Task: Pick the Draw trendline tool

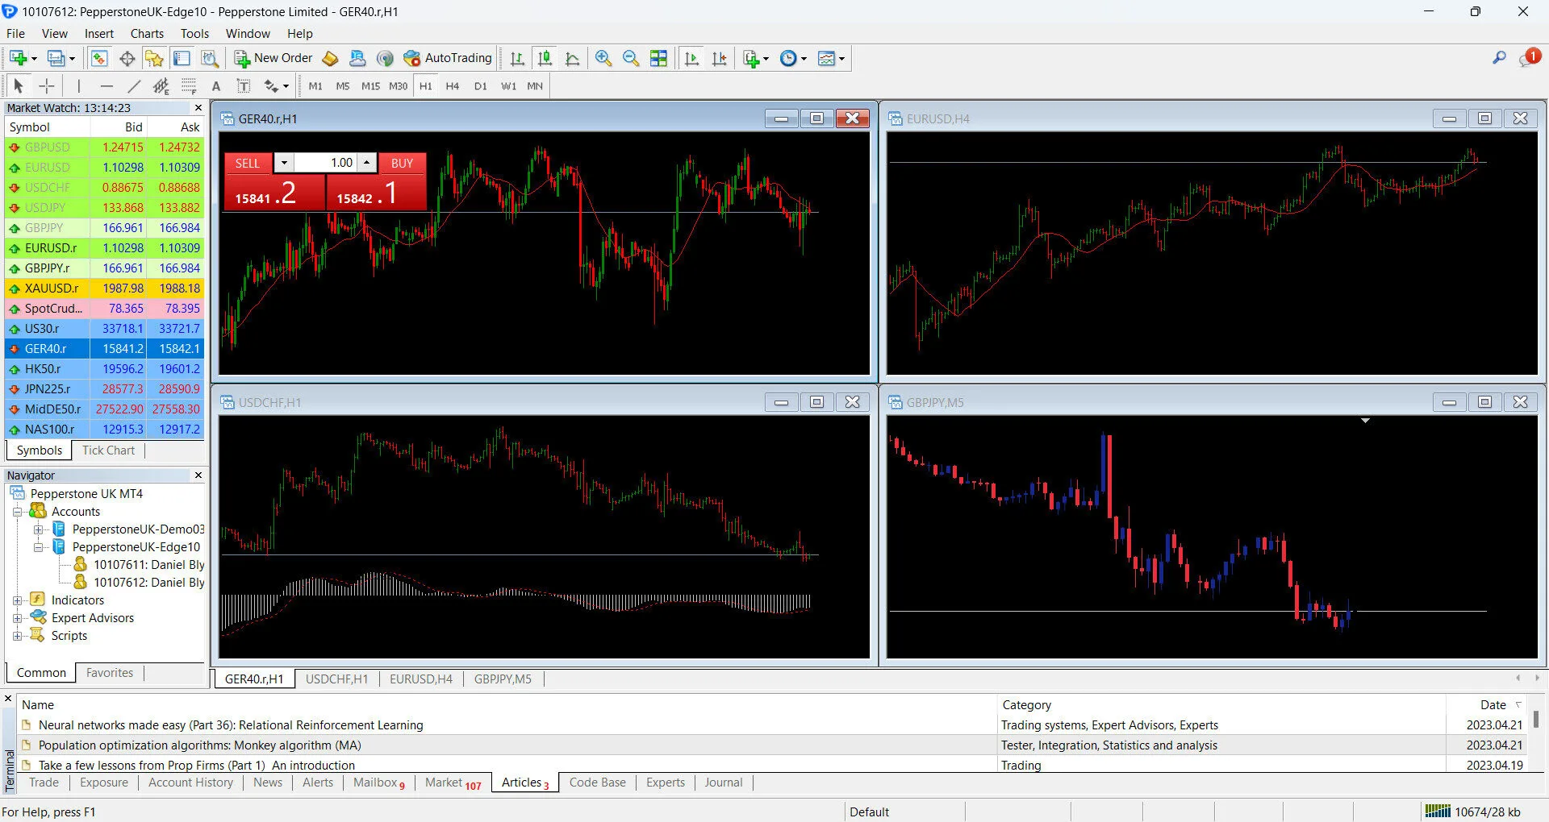Action: [x=134, y=86]
